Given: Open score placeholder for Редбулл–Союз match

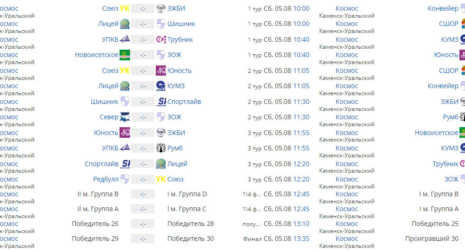Looking at the screenshot, I should pyautogui.click(x=143, y=180).
